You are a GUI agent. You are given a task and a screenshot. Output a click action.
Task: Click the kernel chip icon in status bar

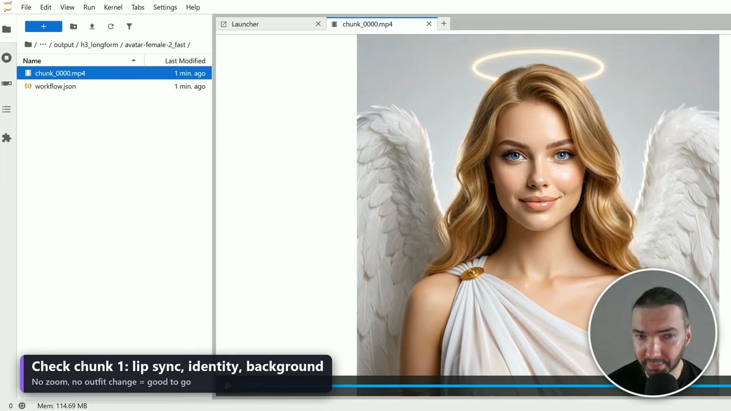click(x=22, y=406)
